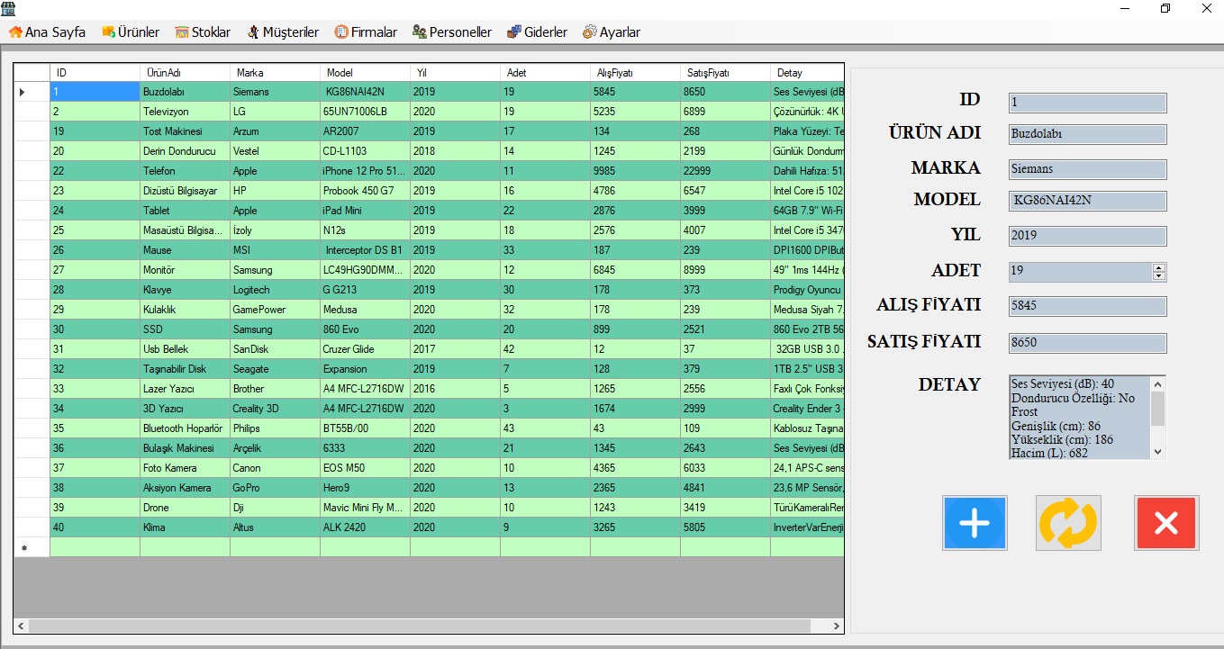Sort grid by SatışFiyatı column header

[725, 72]
